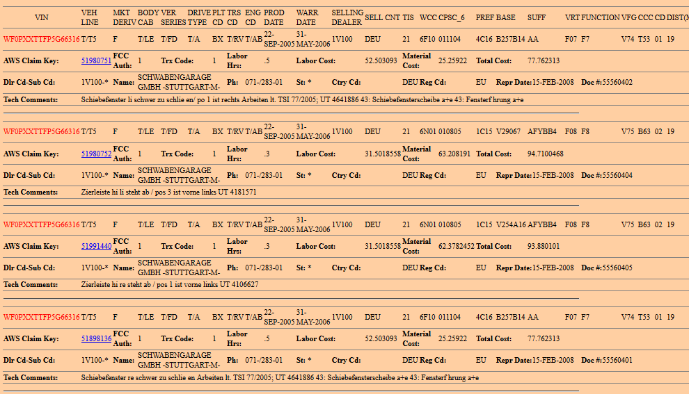Viewport: 689px width, 394px height.
Task: Select tech comment mentioning UT 4181571
Action: point(169,192)
